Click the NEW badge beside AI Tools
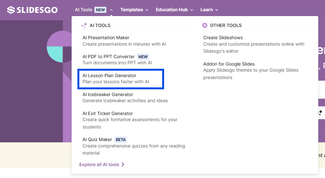325x178 pixels. (x=100, y=10)
